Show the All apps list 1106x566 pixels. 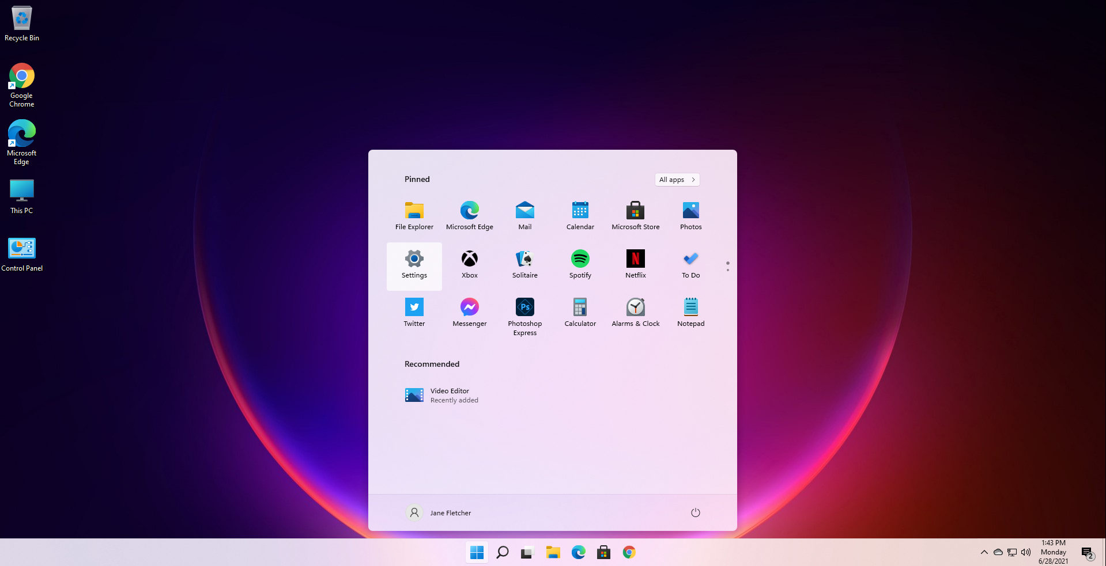tap(677, 180)
